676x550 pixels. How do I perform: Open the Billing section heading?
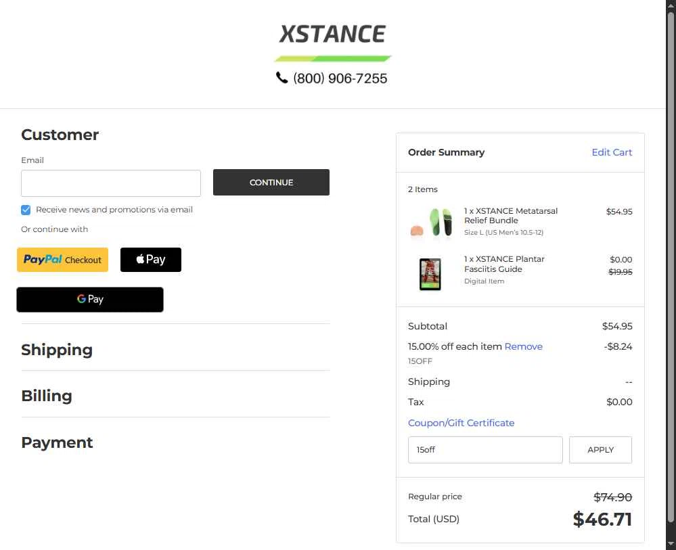[47, 396]
